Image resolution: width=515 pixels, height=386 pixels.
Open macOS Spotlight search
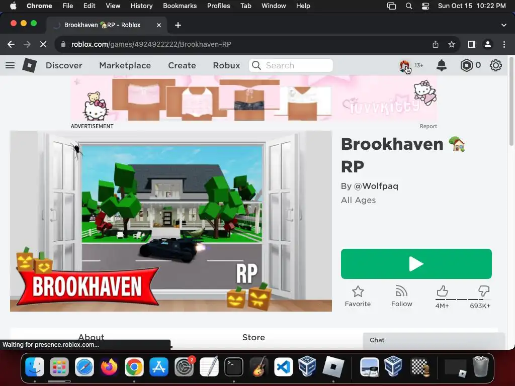coord(409,6)
